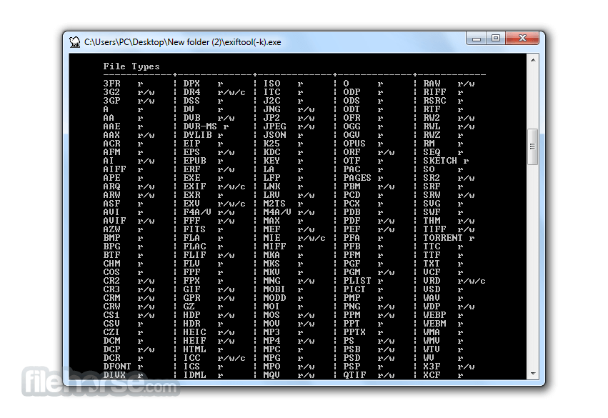Click the 'GIF' file type entry
608x418 pixels.
[x=191, y=289]
